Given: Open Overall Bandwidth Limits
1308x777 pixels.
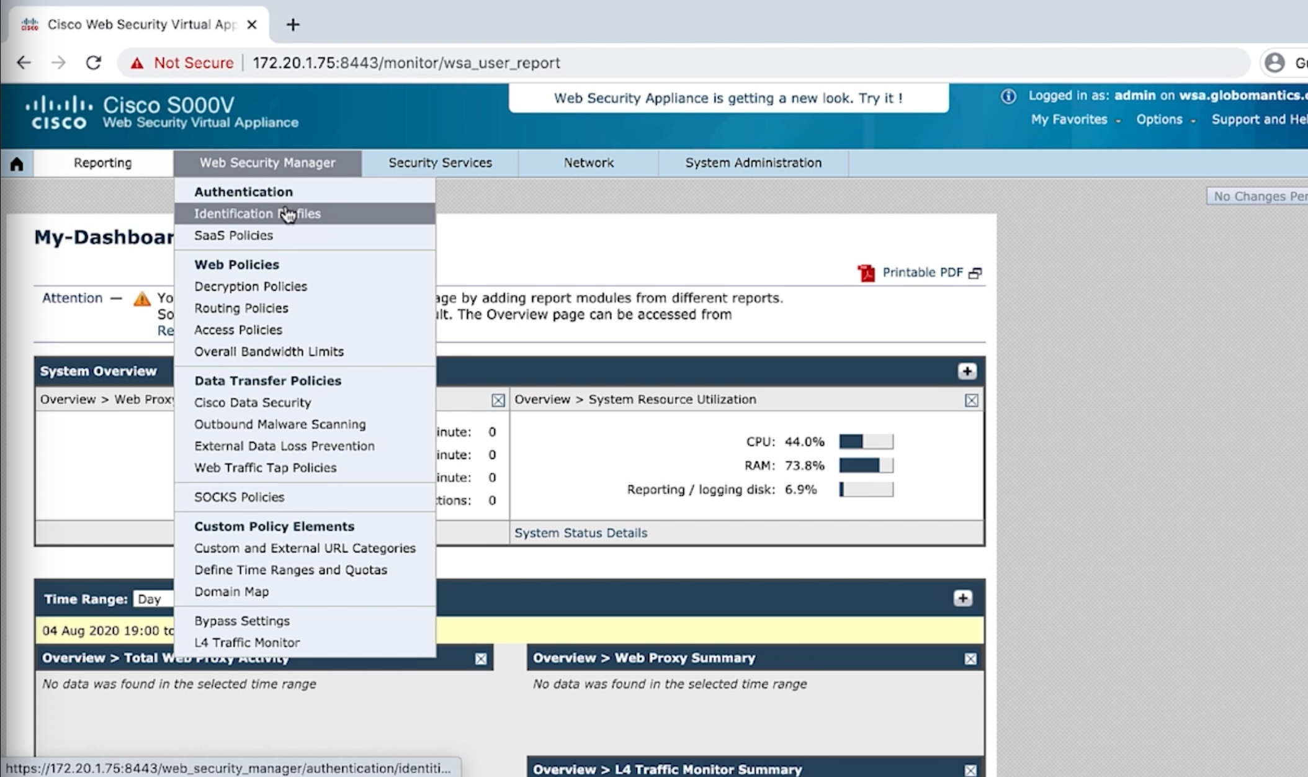Looking at the screenshot, I should (x=305, y=351).
